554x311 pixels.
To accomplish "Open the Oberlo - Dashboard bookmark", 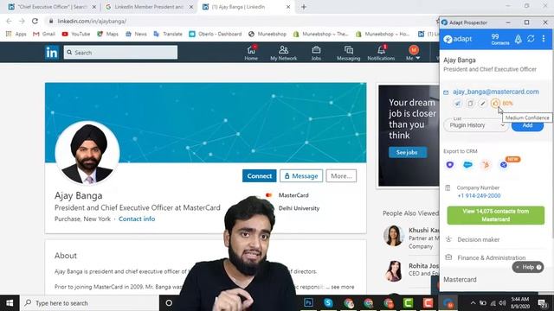I will pos(216,34).
